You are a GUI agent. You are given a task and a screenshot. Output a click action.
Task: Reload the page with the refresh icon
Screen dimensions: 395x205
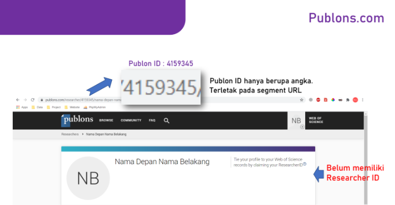(x=33, y=100)
